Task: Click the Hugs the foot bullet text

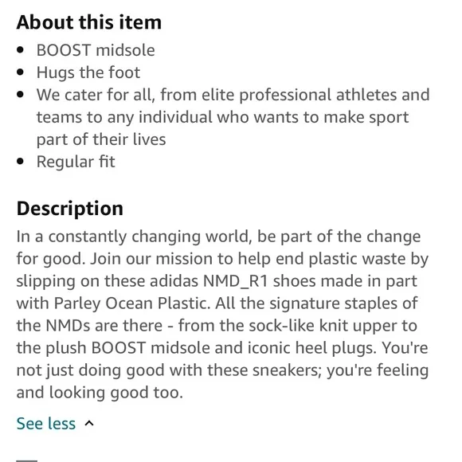Action: click(88, 72)
